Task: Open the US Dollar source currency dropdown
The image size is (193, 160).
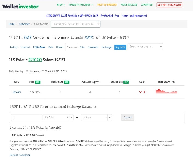Action: point(71,117)
